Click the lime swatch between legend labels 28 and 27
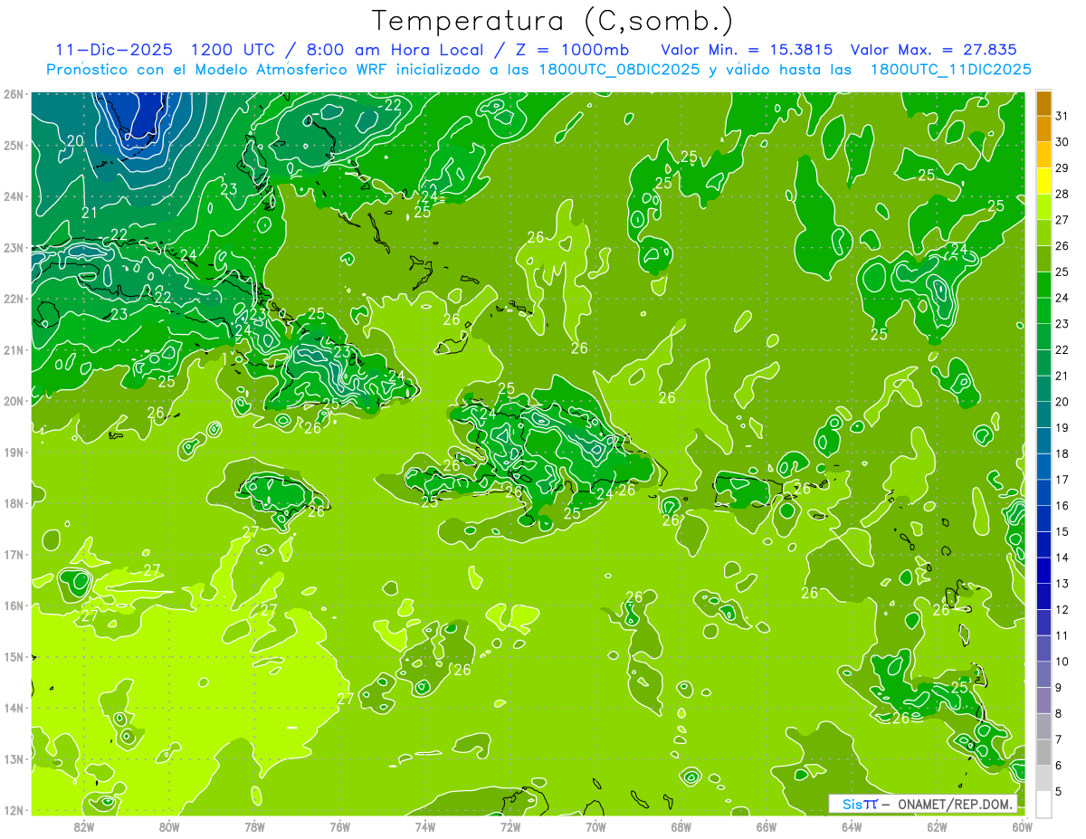Viewport: 1086px width, 839px height. coord(1043,206)
